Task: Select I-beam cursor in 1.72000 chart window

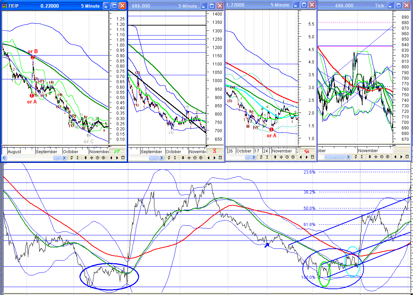Action: 267,157
